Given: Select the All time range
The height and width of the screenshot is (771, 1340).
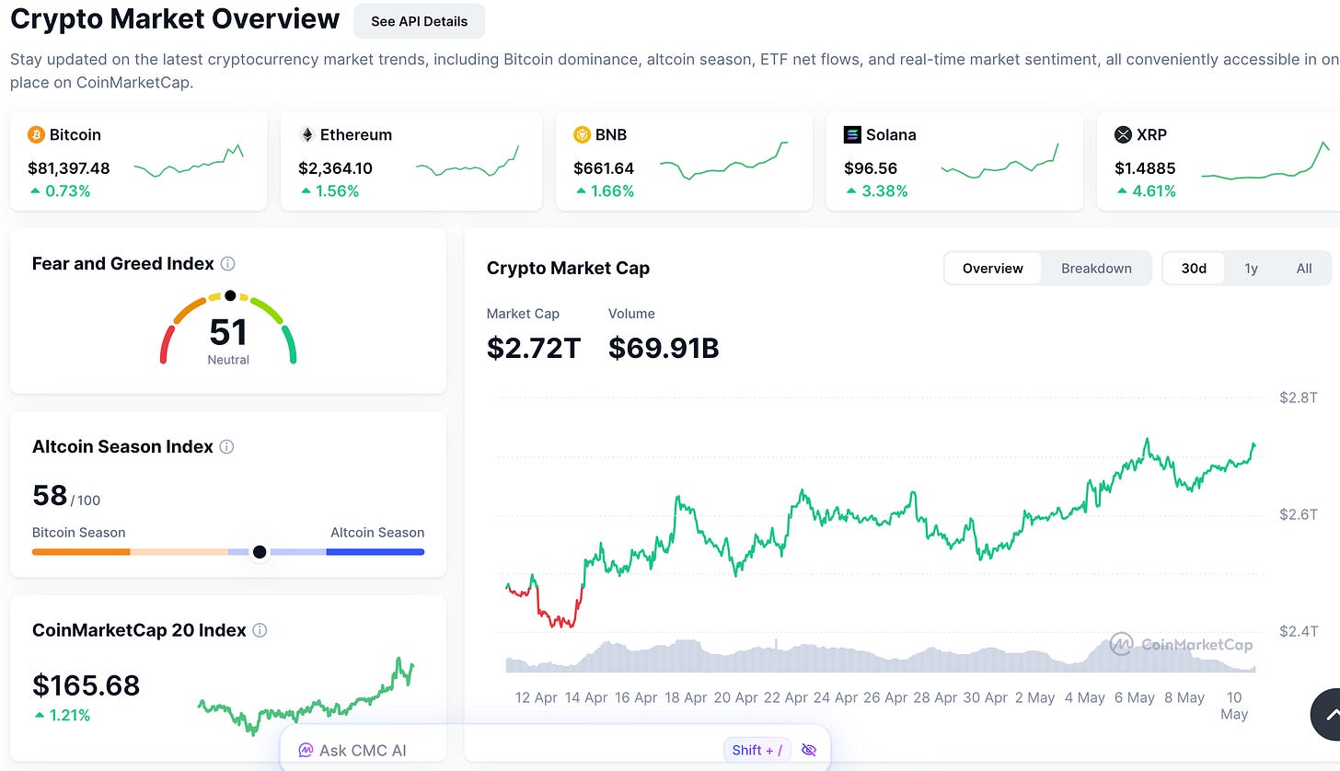Looking at the screenshot, I should click(1304, 269).
